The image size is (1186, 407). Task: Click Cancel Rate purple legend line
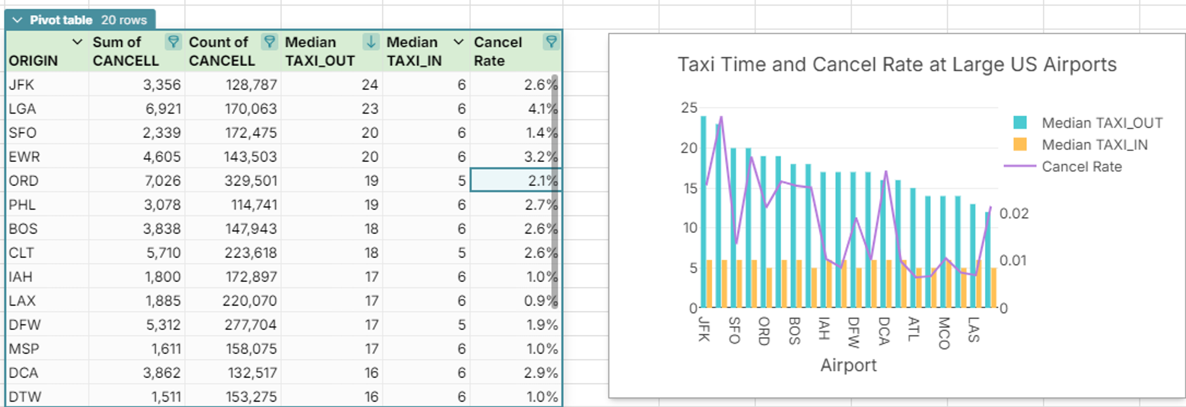[x=1020, y=165]
